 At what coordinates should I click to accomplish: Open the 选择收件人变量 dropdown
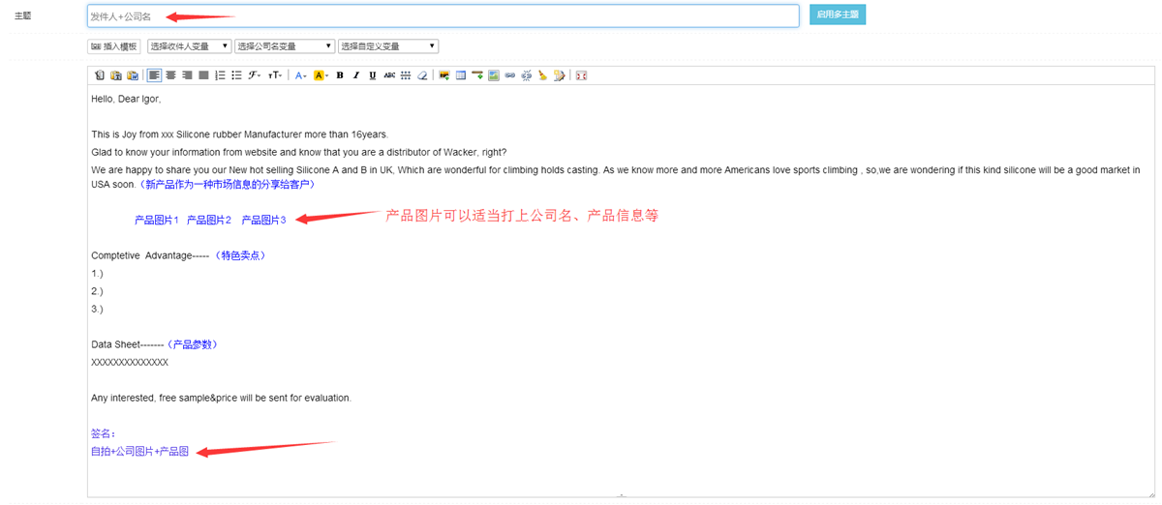coord(189,46)
